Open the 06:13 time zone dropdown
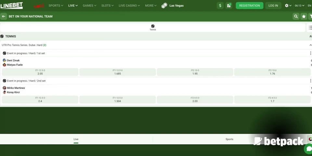312x156 pixels. [299, 6]
